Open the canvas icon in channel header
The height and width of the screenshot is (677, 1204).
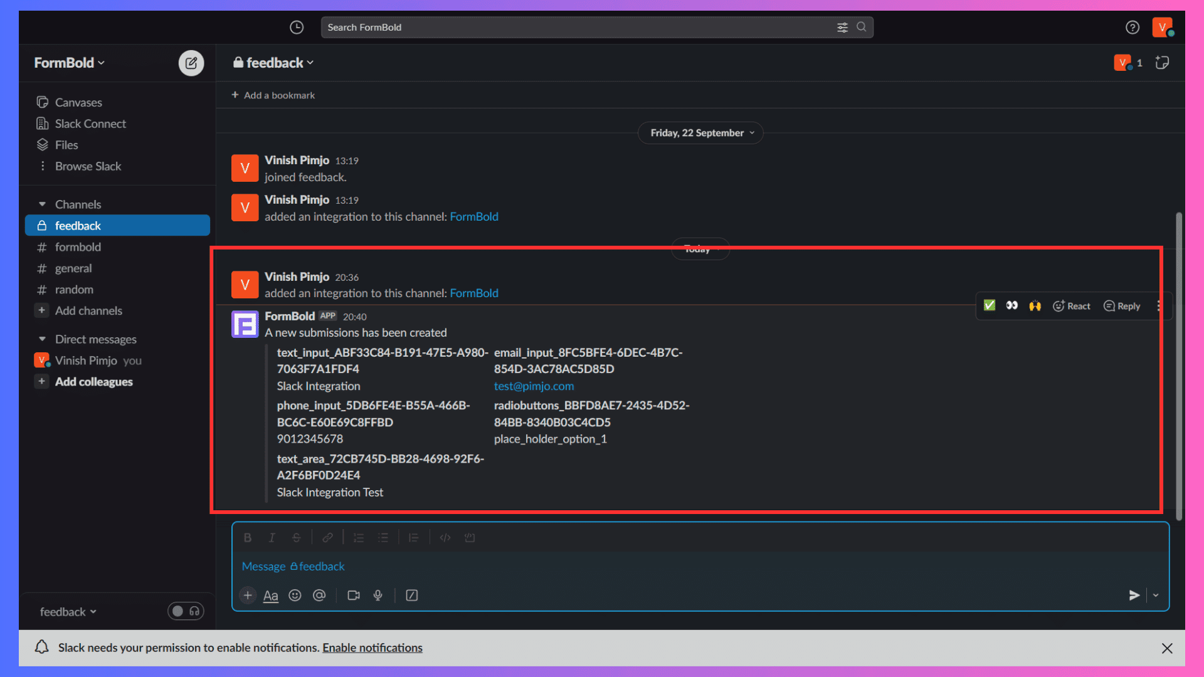point(1162,63)
